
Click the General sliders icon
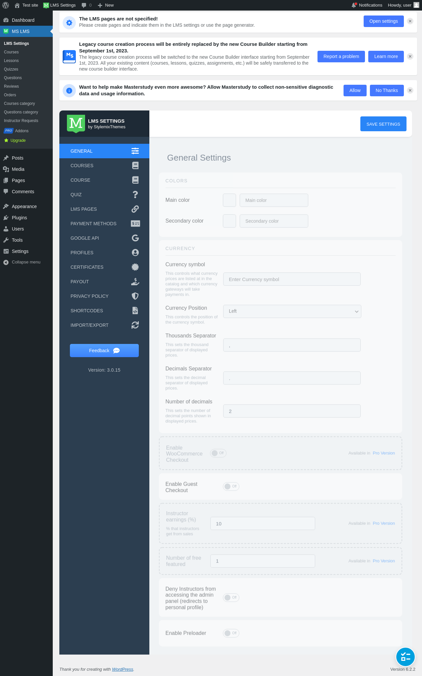click(x=135, y=151)
